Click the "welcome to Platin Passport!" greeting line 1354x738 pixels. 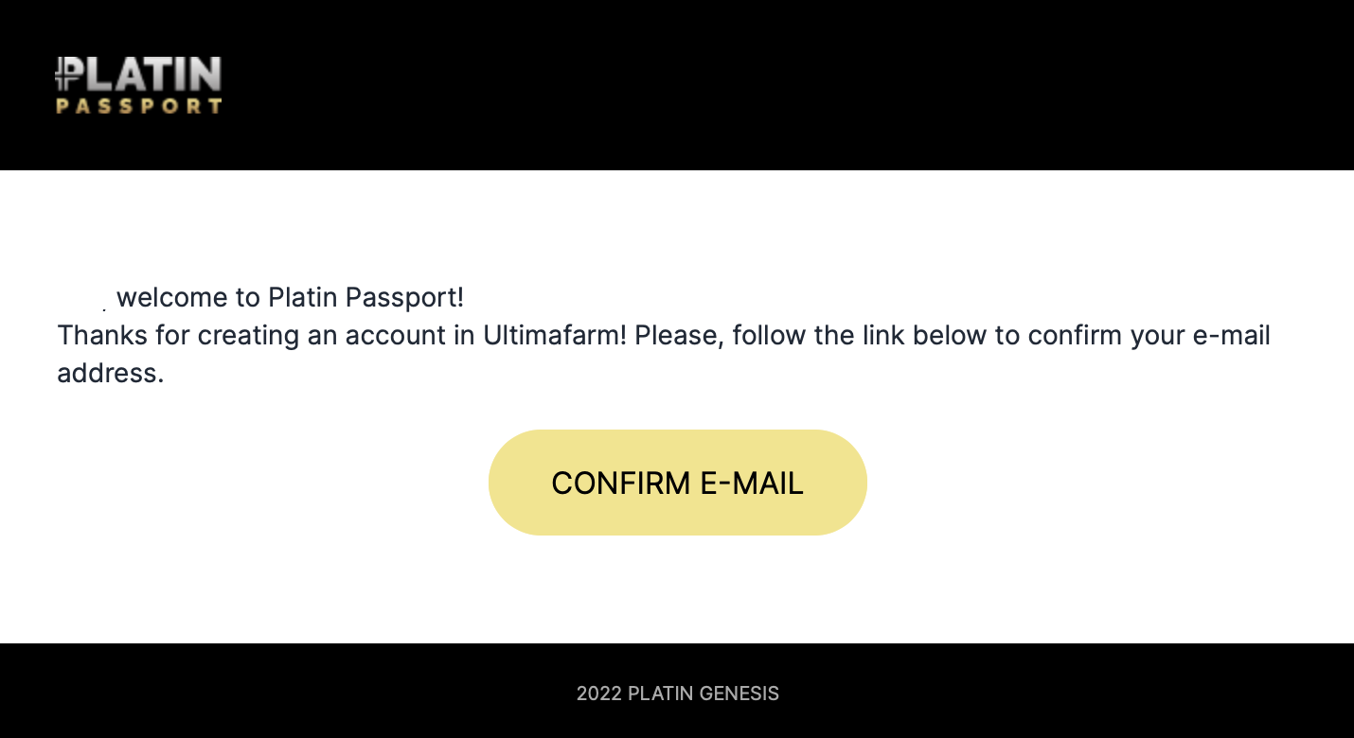tap(290, 298)
